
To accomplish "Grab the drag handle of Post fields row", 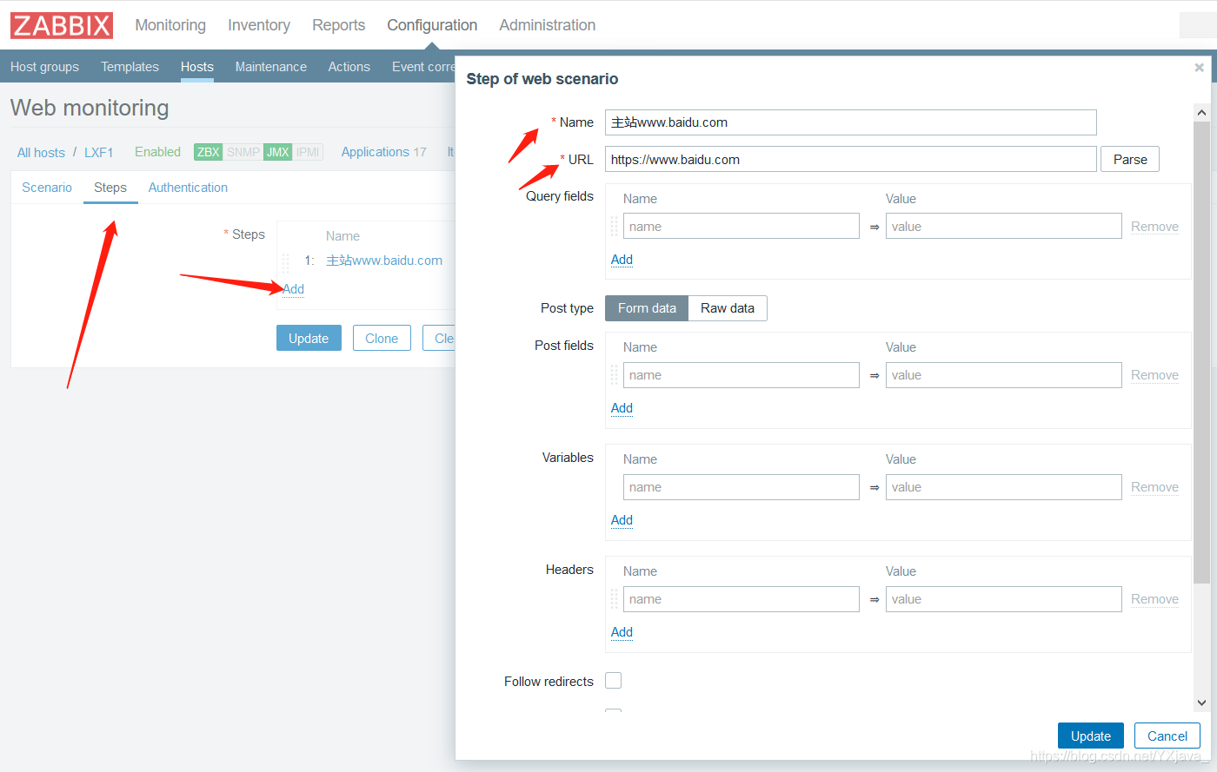I will coord(614,375).
